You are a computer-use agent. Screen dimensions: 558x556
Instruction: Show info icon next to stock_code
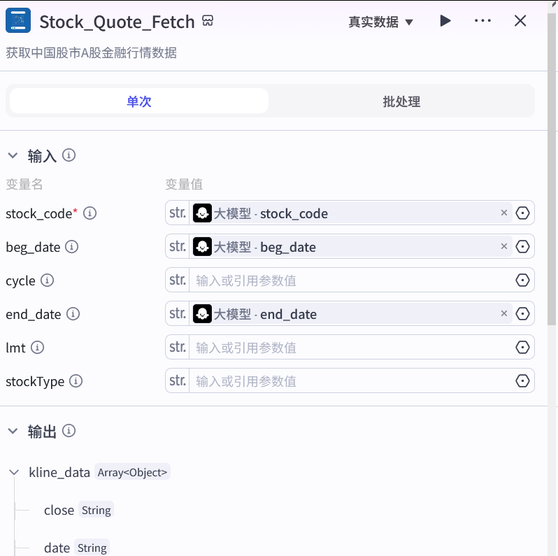pos(90,213)
